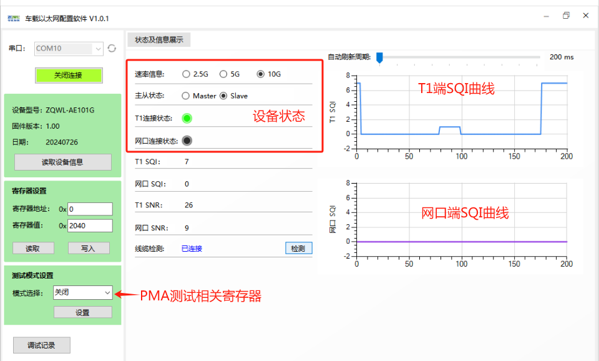Image resolution: width=599 pixels, height=361 pixels.
Task: Maximize the window using title bar button
Action: click(566, 16)
